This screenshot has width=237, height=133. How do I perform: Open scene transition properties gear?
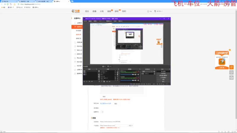click(154, 72)
